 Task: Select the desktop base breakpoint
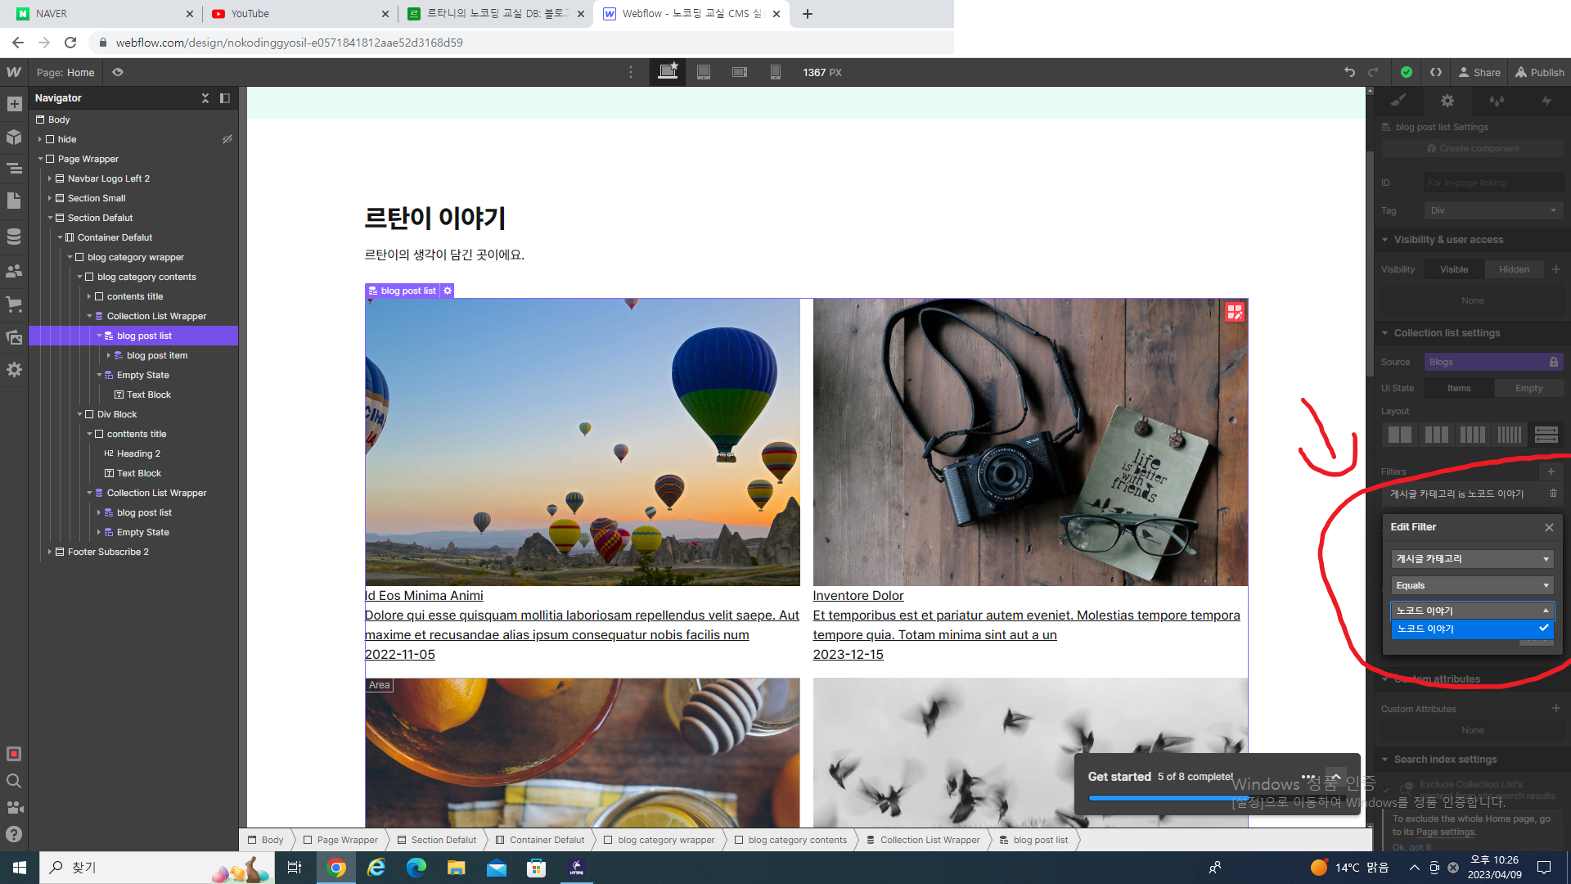668,72
